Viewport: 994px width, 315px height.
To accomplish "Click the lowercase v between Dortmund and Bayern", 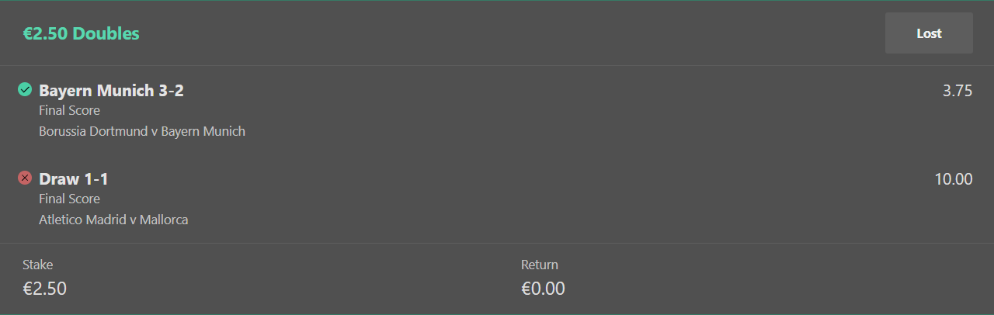I will 155,132.
